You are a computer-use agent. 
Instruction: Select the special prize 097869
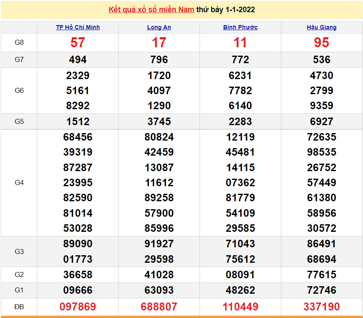point(78,307)
